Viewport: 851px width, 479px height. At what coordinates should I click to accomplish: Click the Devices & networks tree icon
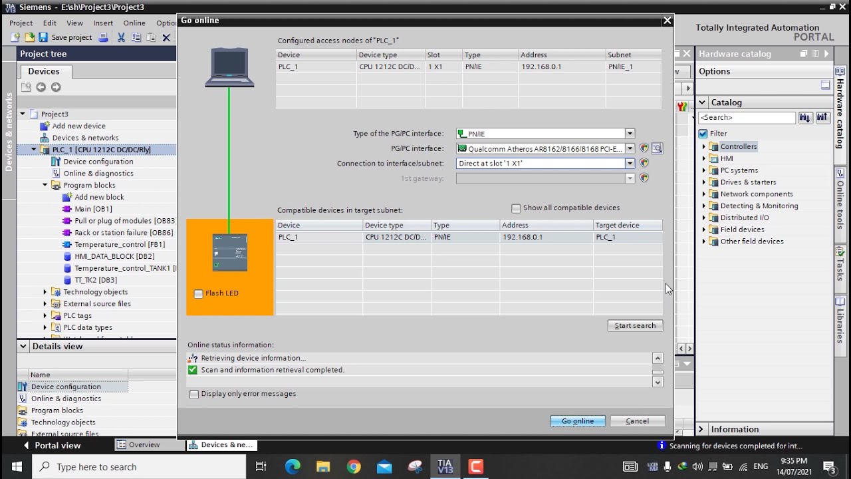(45, 138)
